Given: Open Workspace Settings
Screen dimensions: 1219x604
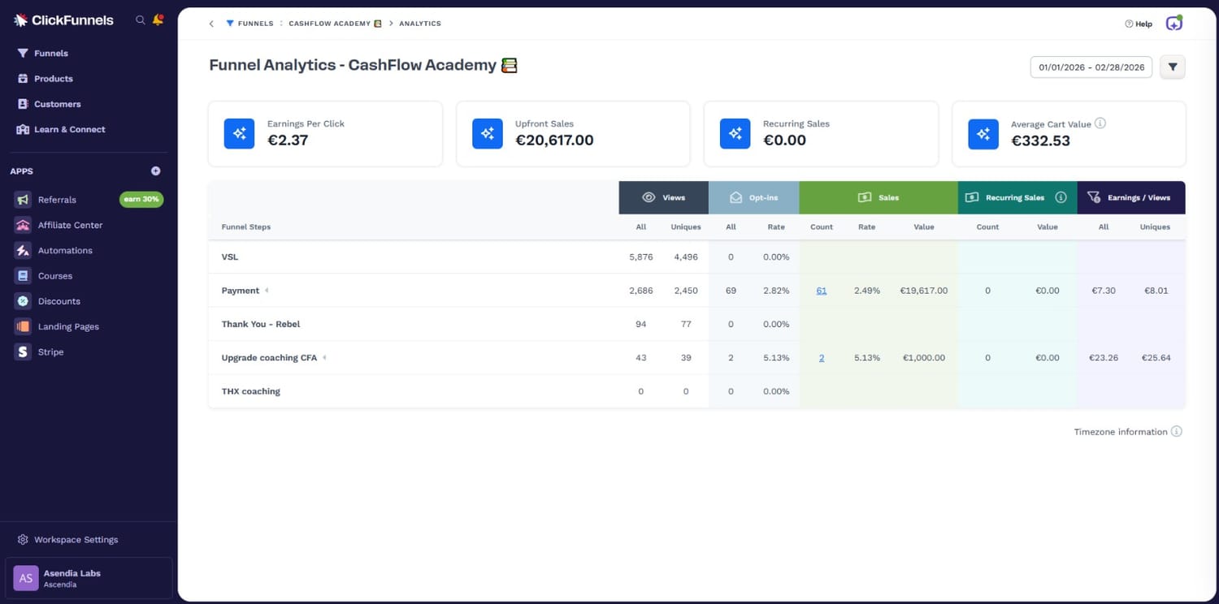Looking at the screenshot, I should (76, 540).
